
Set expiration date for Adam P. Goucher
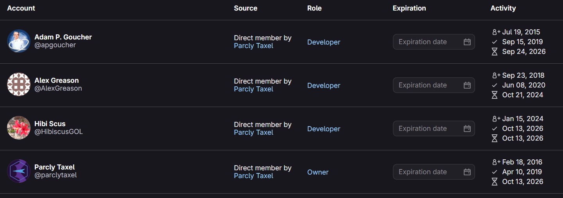(434, 42)
